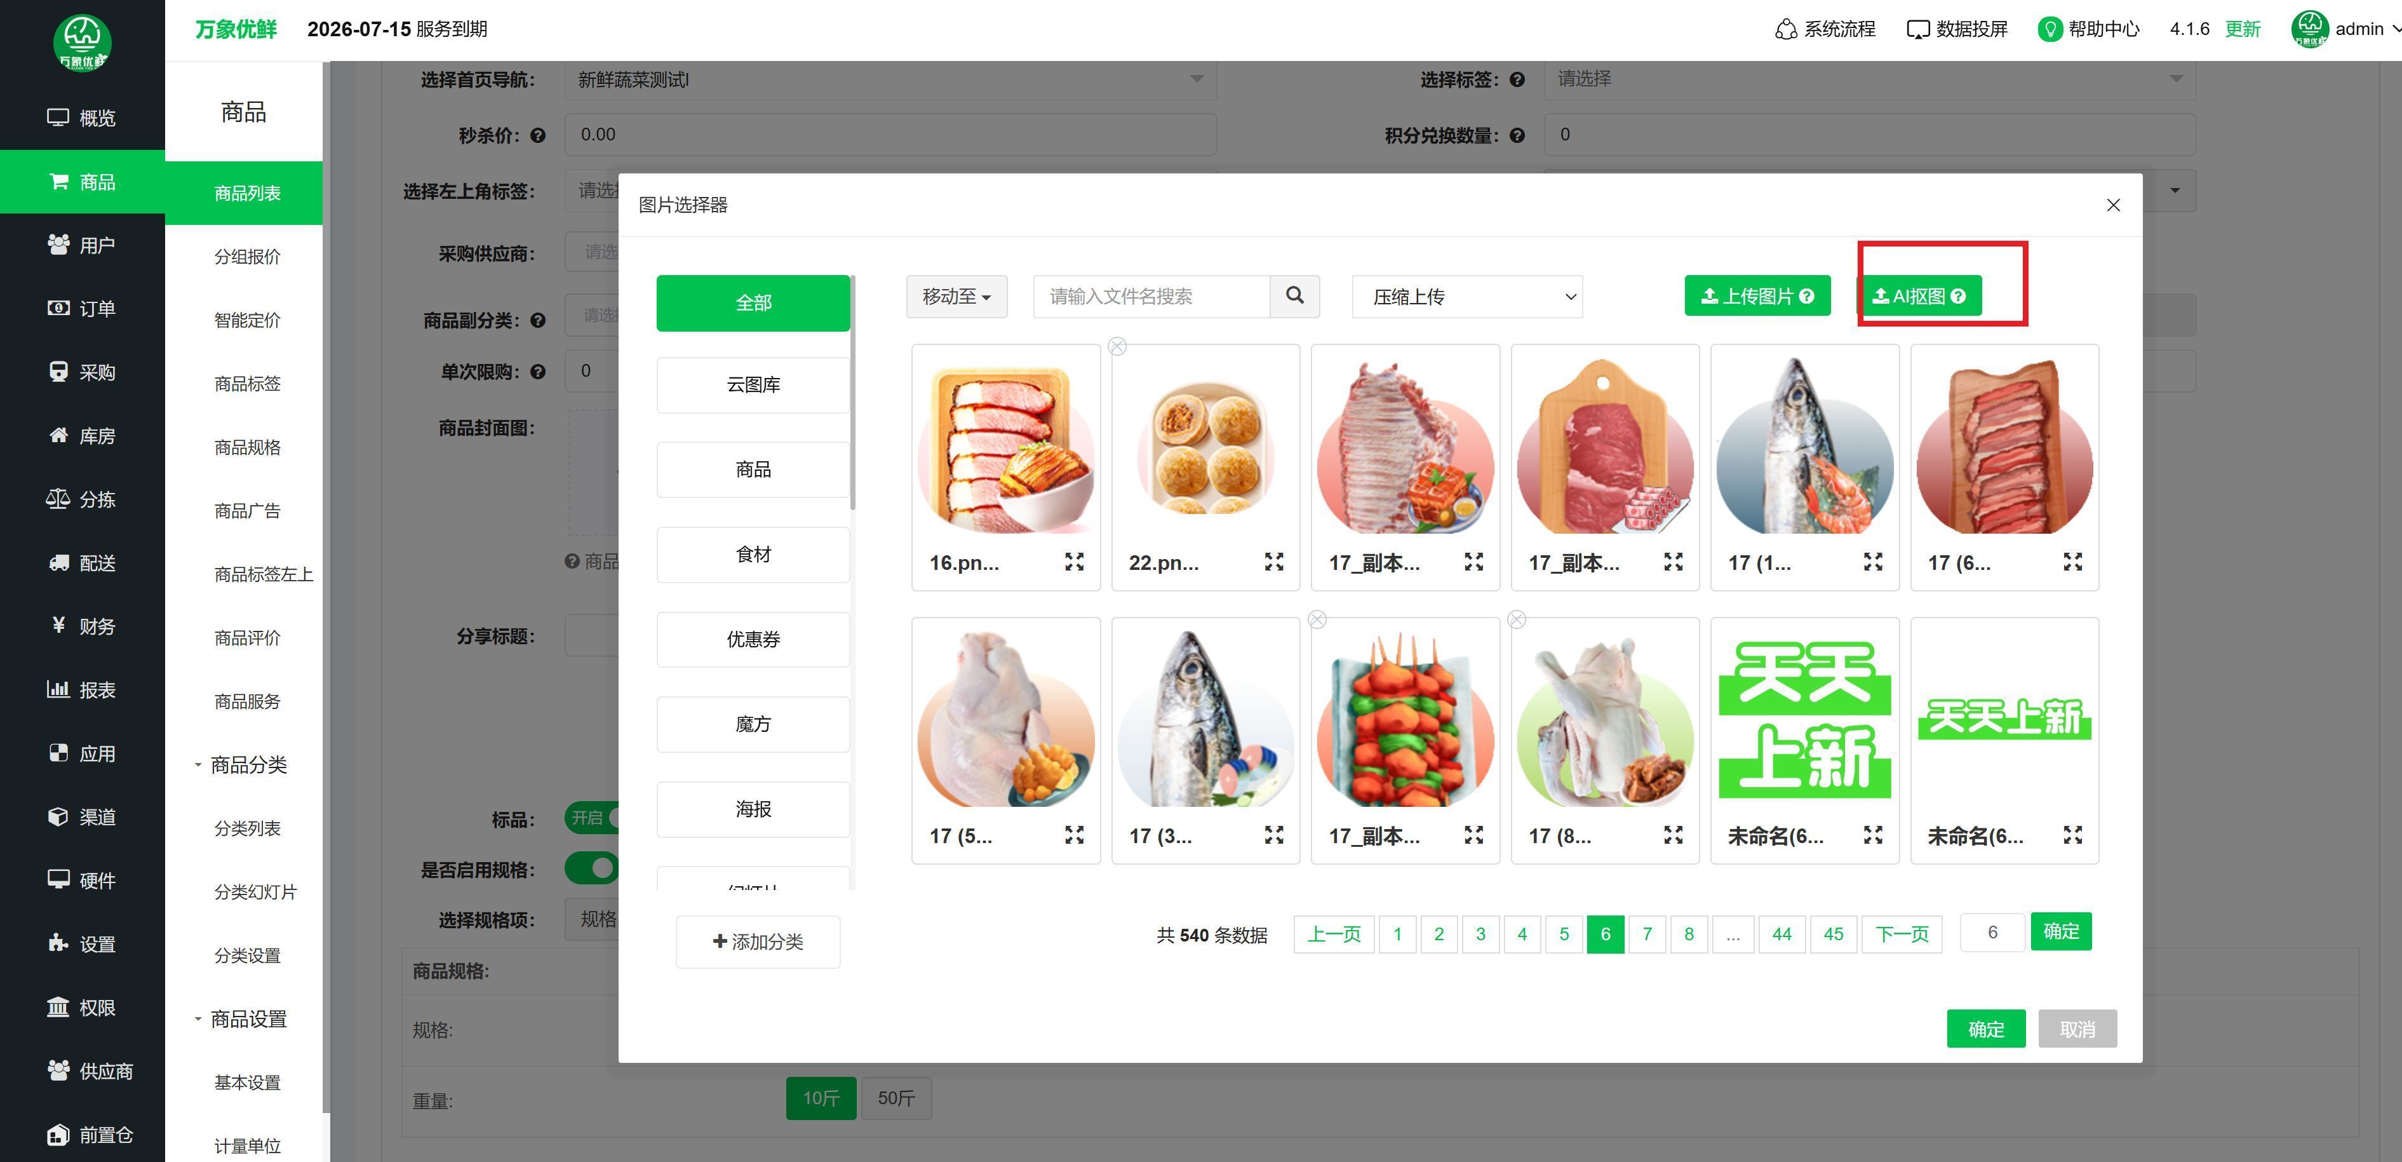Open 商品标签 in the product submenu
Viewport: 2402px width, 1162px height.
(247, 383)
